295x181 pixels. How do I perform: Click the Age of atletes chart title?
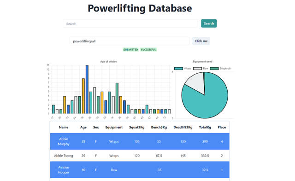click(109, 61)
